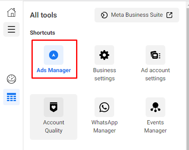Open the Ads Manager shortcut
Image resolution: width=189 pixels, height=150 pixels.
coord(54,59)
